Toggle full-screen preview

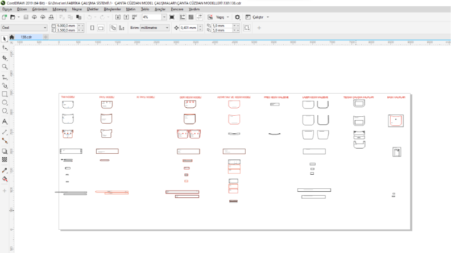tap(172, 17)
